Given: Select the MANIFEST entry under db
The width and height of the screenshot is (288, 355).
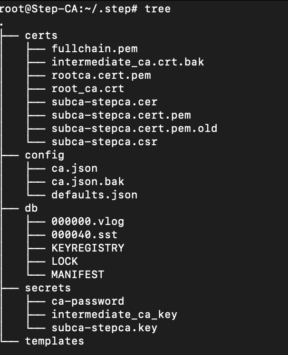Looking at the screenshot, I should 78,274.
